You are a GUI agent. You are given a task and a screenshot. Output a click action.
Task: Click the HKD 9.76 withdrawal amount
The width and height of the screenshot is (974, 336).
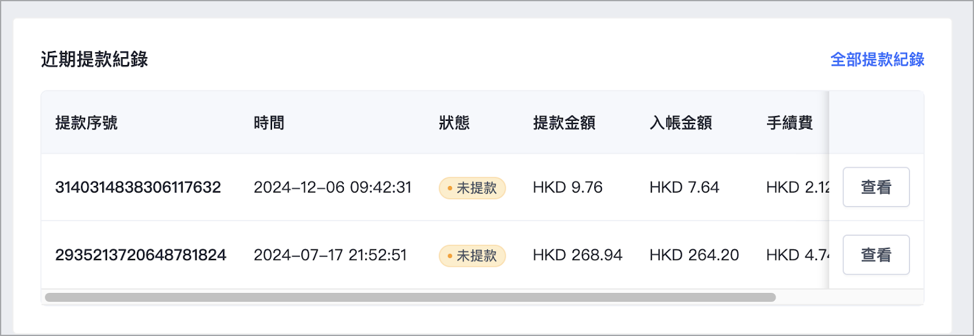568,187
